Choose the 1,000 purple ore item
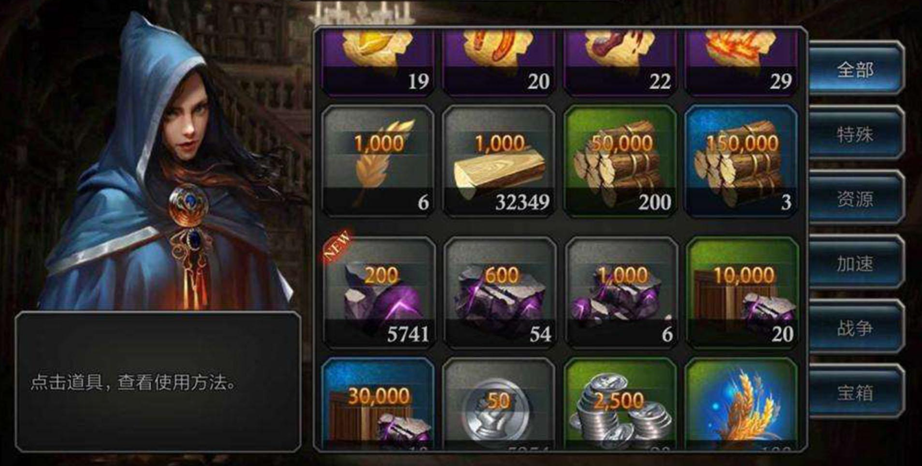The height and width of the screenshot is (466, 922). point(621,293)
